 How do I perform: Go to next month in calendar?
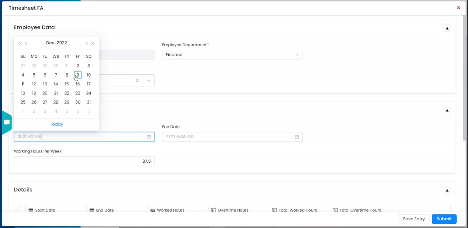pyautogui.click(x=87, y=43)
